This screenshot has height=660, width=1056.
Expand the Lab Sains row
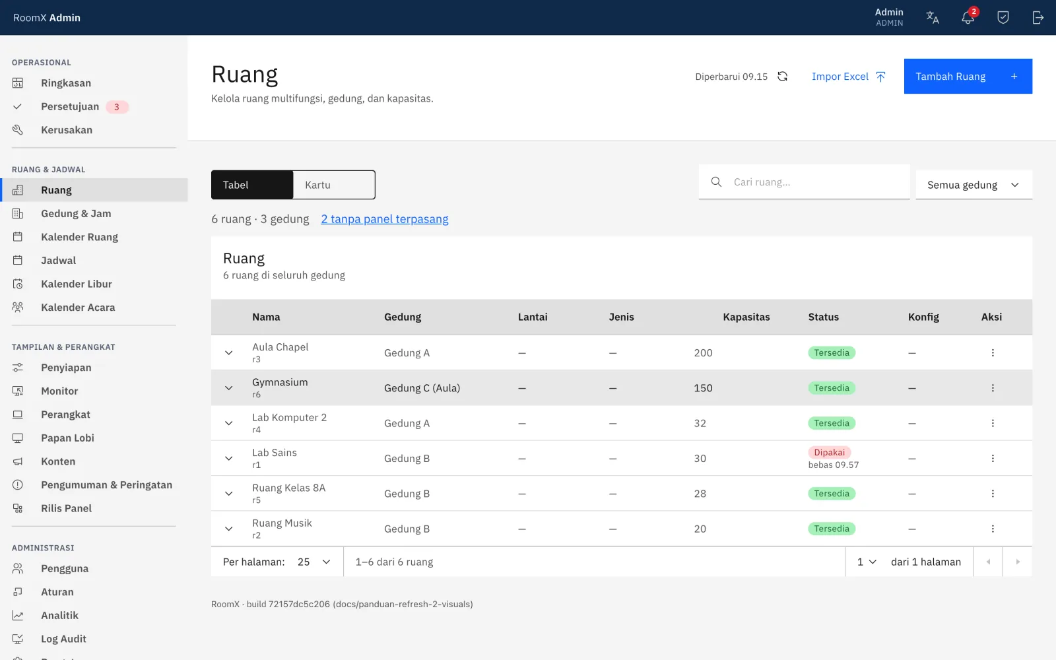pyautogui.click(x=229, y=459)
